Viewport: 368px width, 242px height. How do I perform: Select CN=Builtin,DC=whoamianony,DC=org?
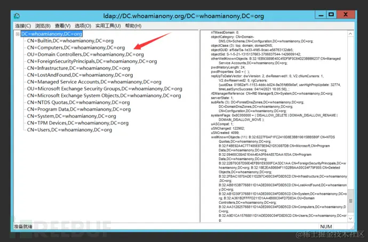(x=70, y=41)
